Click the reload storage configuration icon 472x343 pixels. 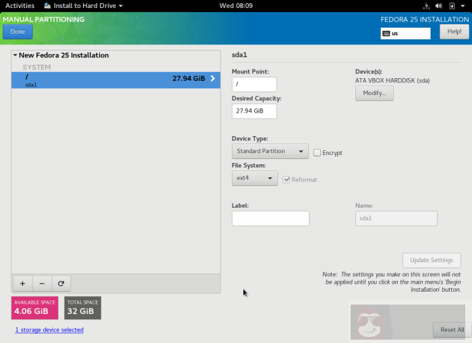[61, 284]
